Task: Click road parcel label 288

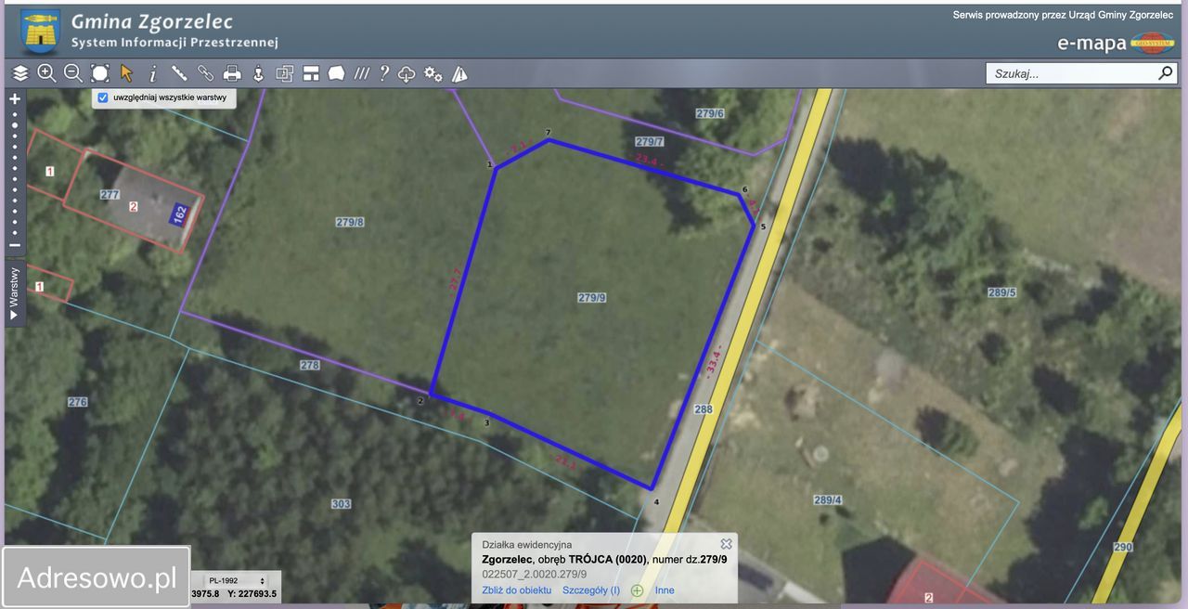Action: (x=704, y=408)
